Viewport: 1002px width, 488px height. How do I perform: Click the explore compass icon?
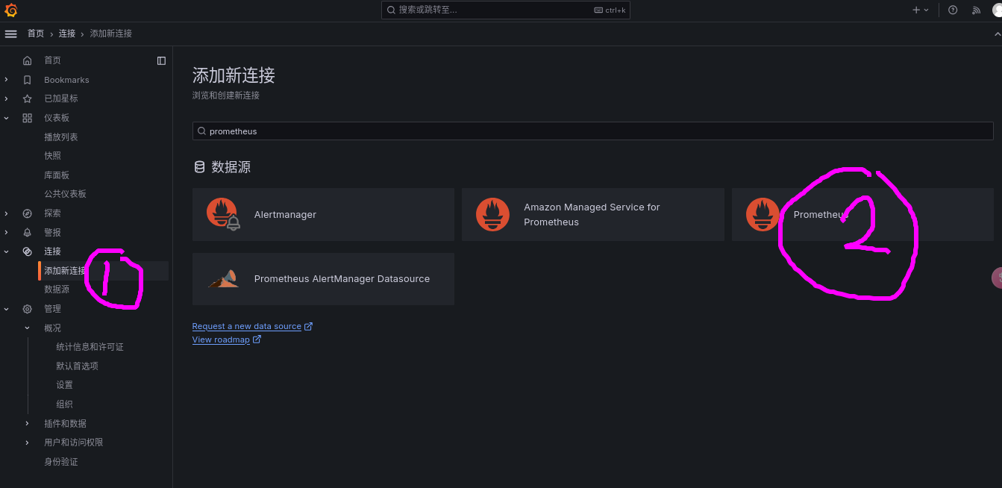(x=28, y=213)
